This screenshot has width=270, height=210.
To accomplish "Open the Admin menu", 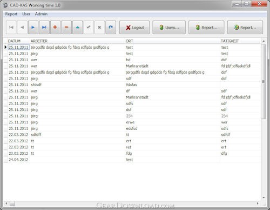I will click(x=41, y=14).
